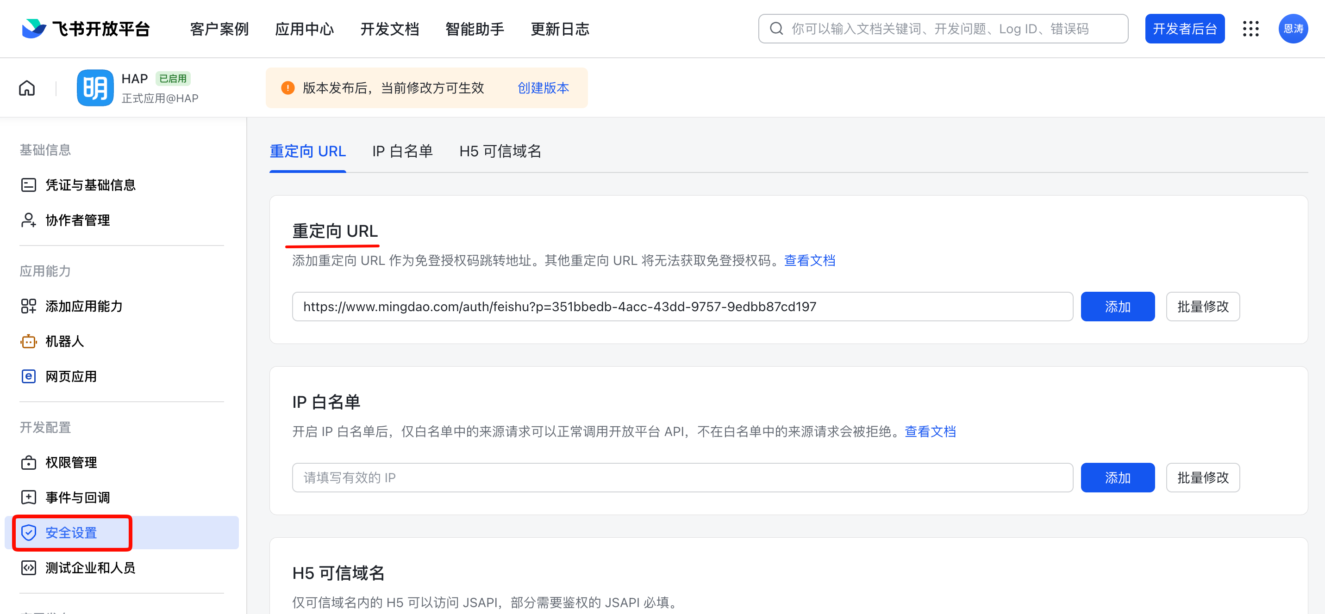The image size is (1325, 614).
Task: Click the HAP app icon
Action: (95, 88)
